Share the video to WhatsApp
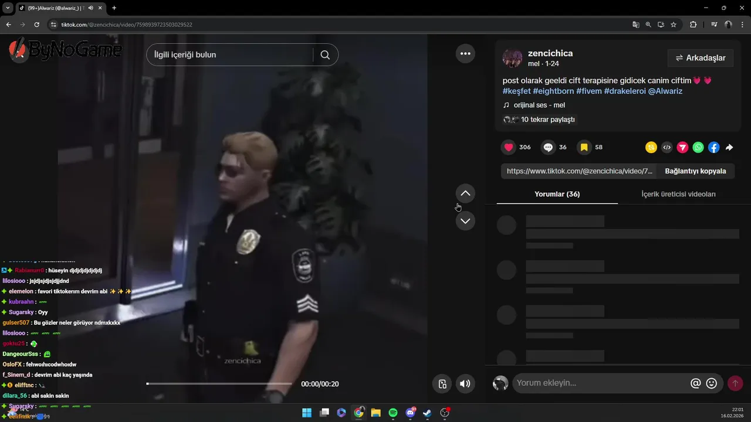Image resolution: width=751 pixels, height=422 pixels. (698, 148)
